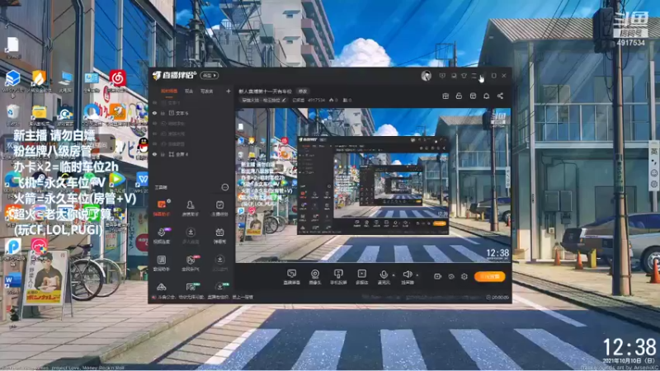
Task: Click the modify button beside the stream title
Action: (303, 91)
